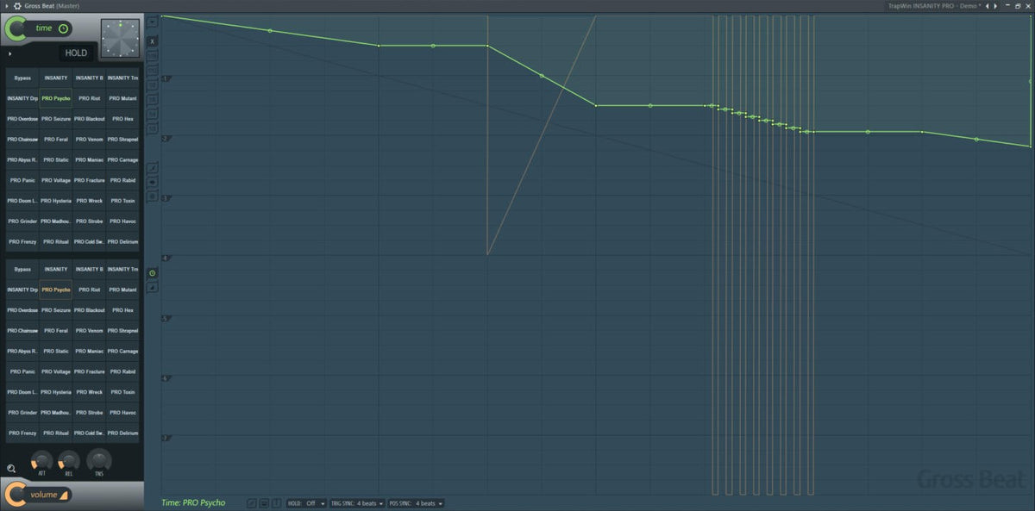
Task: Select Bypass in the volume preset grid
Action: tap(22, 269)
